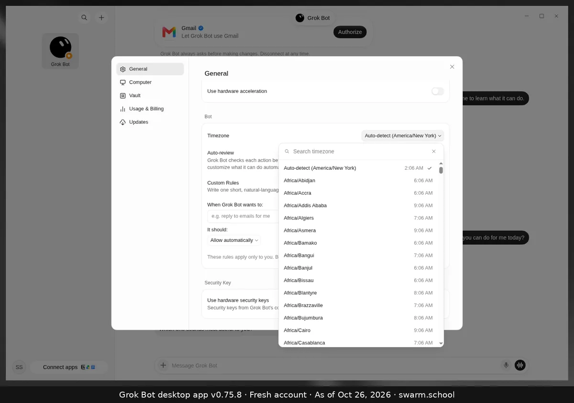Open the Updates settings tab
The height and width of the screenshot is (403, 574).
(150, 122)
